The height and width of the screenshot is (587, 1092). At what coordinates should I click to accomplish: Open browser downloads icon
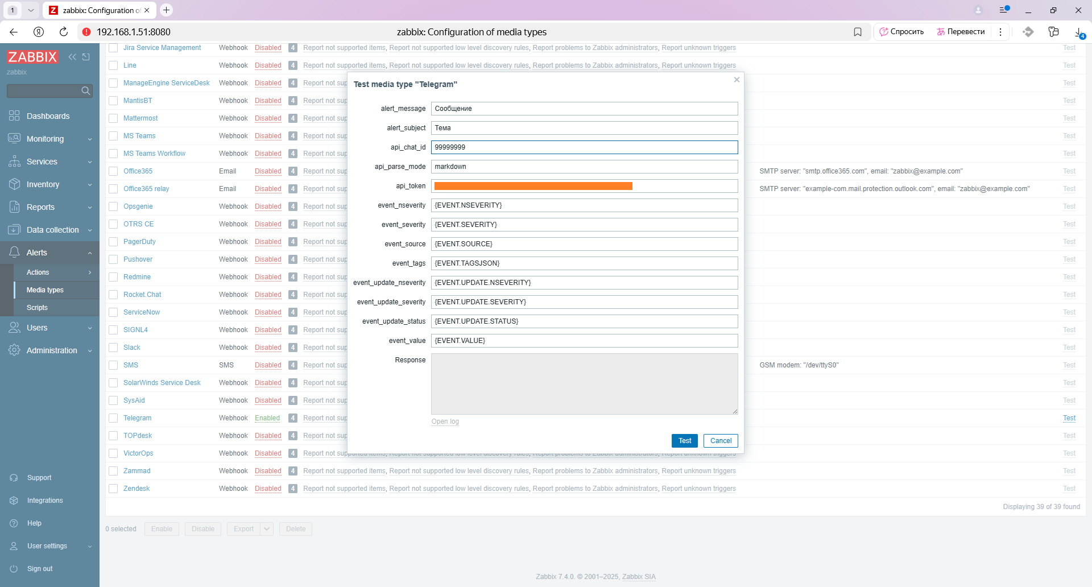[1079, 32]
